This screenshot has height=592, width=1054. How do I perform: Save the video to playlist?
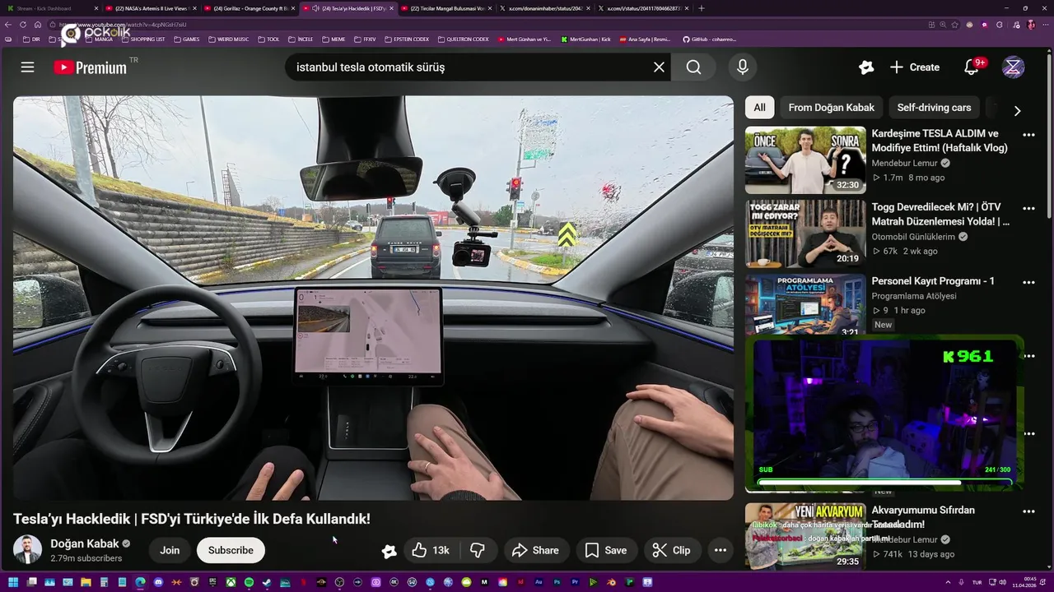click(x=605, y=550)
